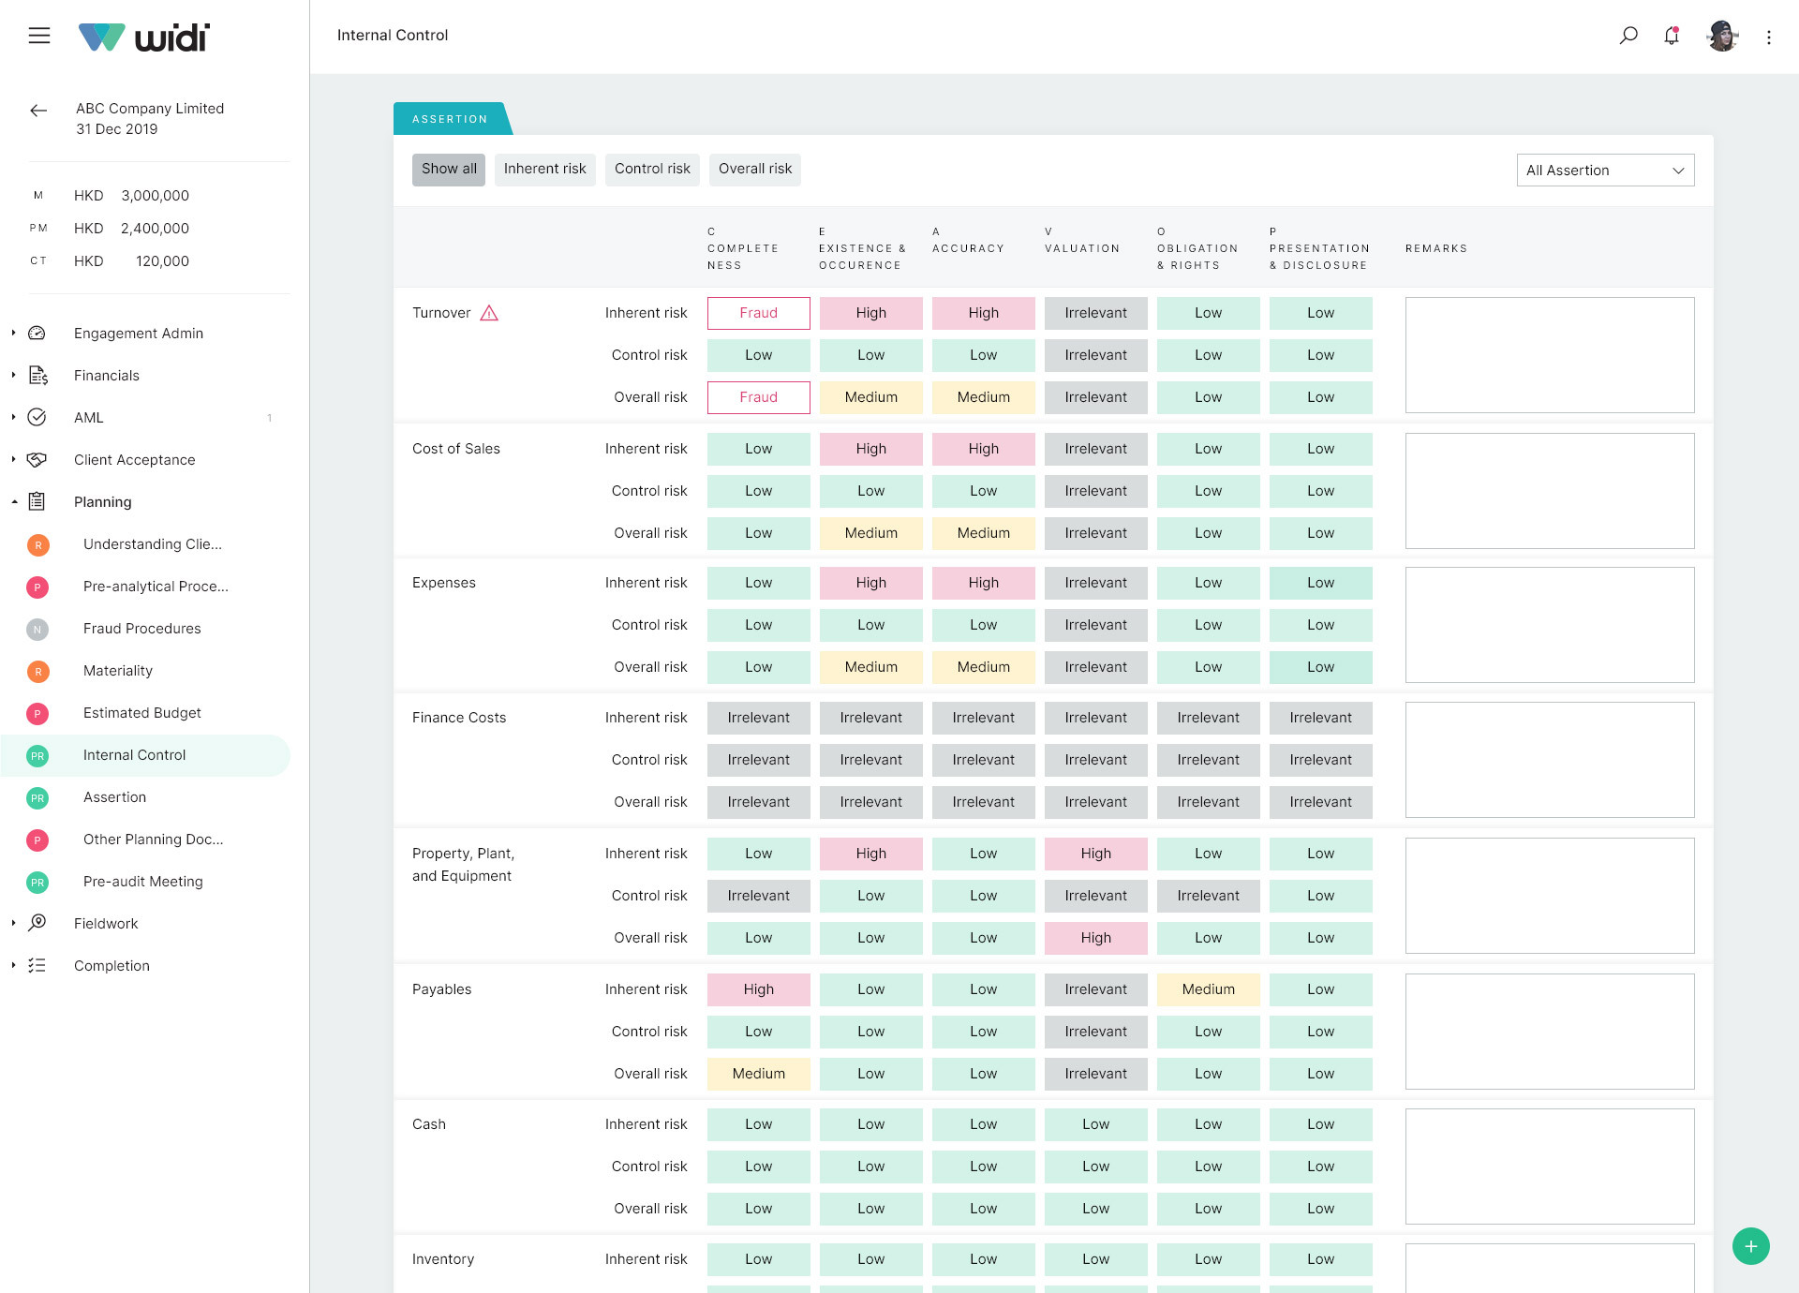Select the ASSERTION tab

click(451, 119)
